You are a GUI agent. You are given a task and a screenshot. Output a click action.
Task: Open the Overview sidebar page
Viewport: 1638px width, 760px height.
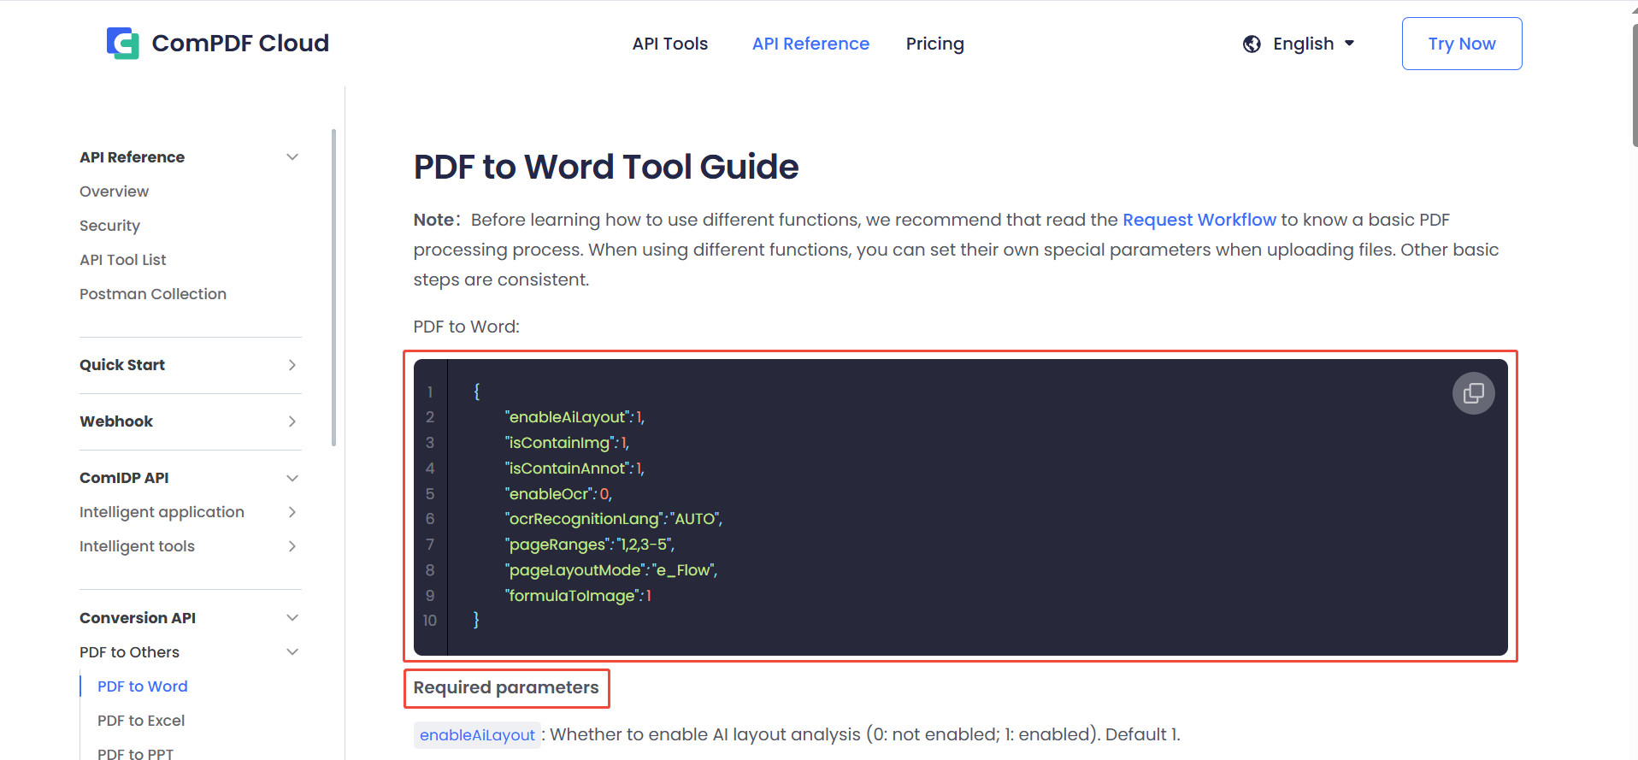[114, 191]
